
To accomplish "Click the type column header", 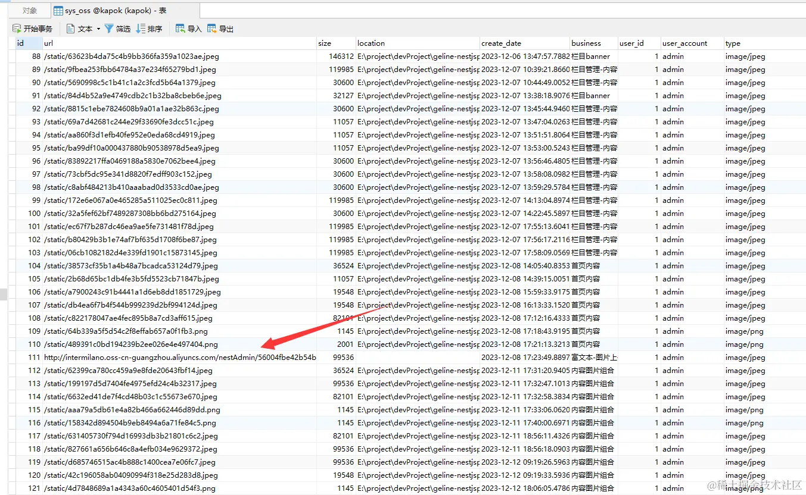I will [x=765, y=43].
